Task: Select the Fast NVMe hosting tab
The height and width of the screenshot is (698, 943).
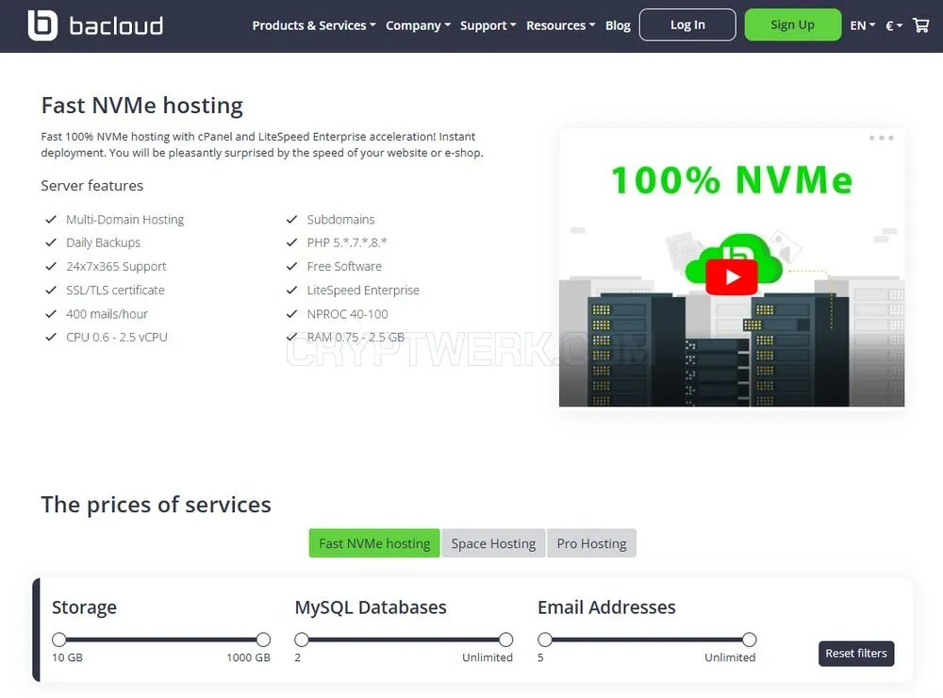Action: [374, 543]
